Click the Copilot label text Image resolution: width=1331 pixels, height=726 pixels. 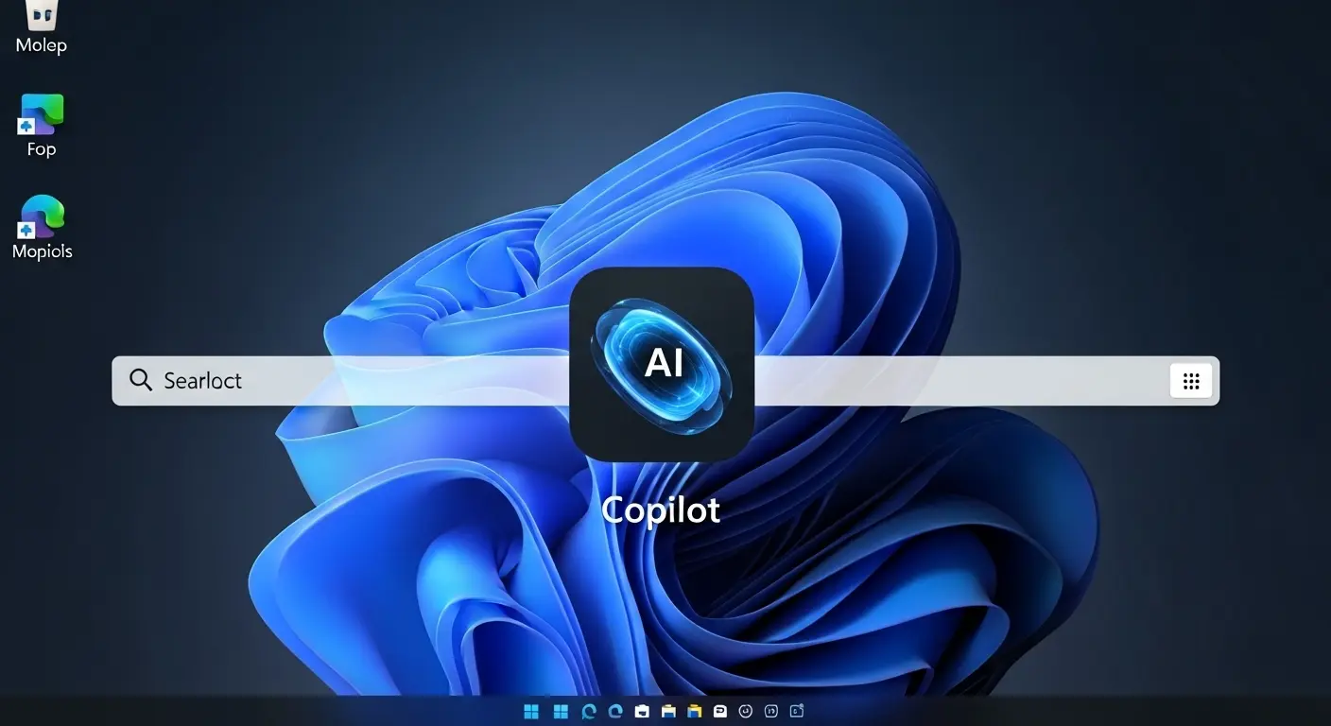(x=661, y=510)
